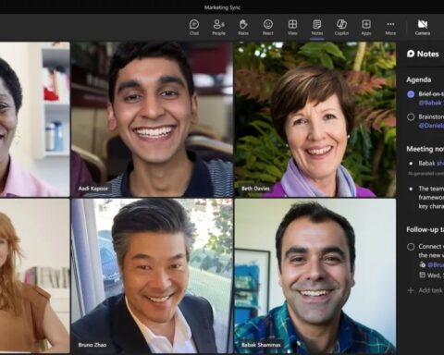The width and height of the screenshot is (444, 355).
Task: Click the Babak Shammas name label
Action: point(261,345)
